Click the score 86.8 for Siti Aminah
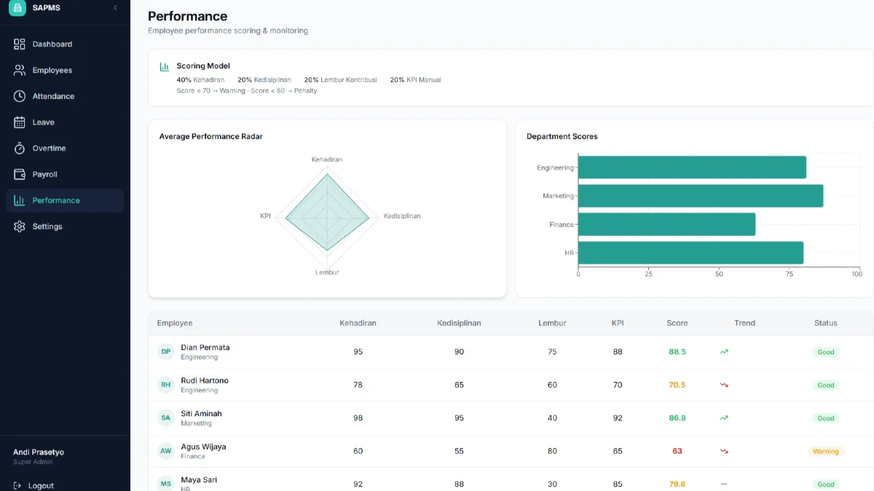The height and width of the screenshot is (491, 874). point(677,418)
